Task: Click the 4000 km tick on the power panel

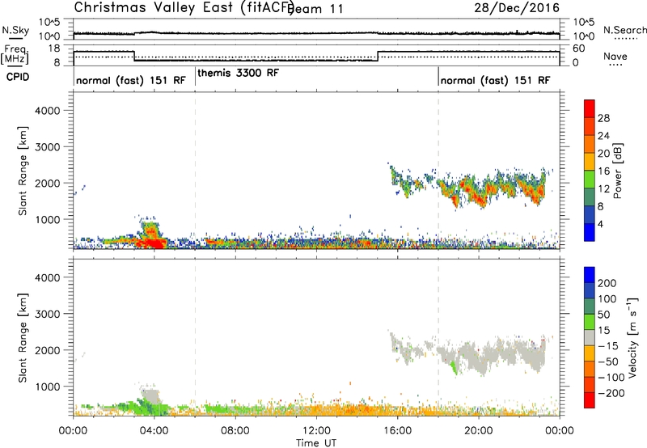Action: pyautogui.click(x=47, y=111)
